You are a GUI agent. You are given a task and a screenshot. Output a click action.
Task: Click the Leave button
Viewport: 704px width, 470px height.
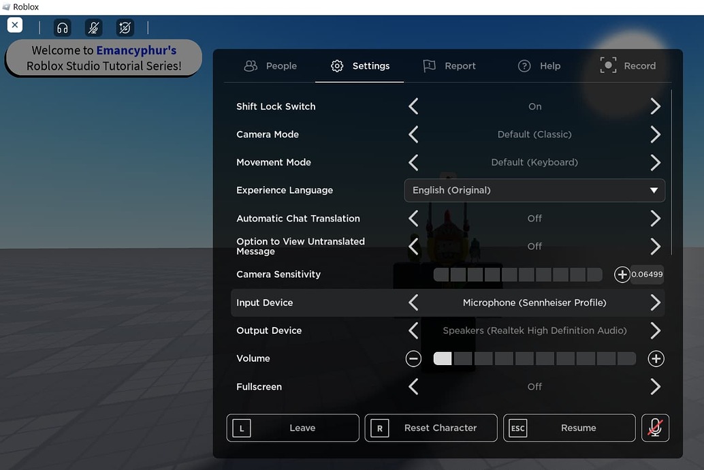click(x=292, y=428)
